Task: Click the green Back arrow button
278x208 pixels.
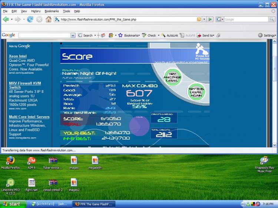Action: click(x=6, y=19)
